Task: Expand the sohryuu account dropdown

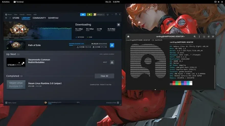Action: [99, 15]
